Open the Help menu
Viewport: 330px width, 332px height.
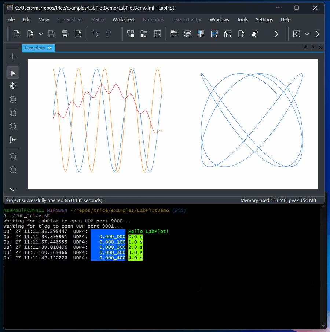pos(286,19)
